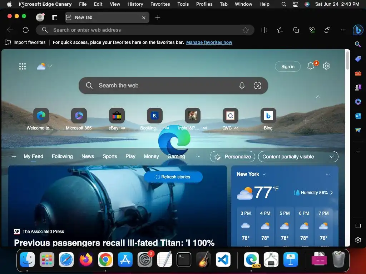The height and width of the screenshot is (274, 366).
Task: Open sidebar Games chess icon
Action: (x=358, y=87)
